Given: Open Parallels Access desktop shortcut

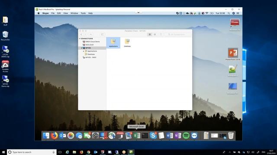Looking at the screenshot, I should [x=5, y=66].
